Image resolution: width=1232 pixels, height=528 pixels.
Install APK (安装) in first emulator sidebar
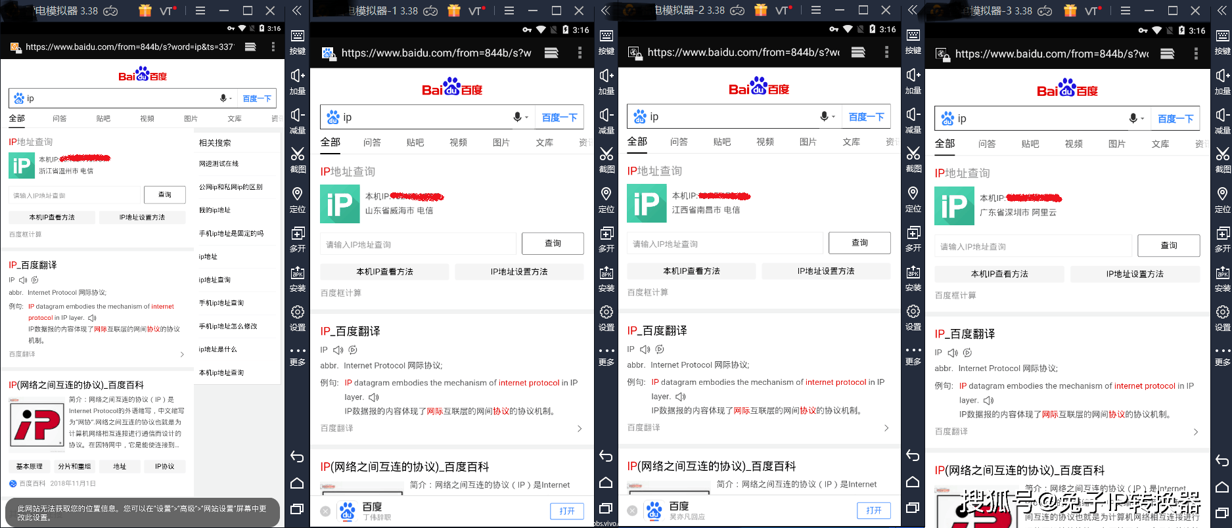click(x=298, y=279)
